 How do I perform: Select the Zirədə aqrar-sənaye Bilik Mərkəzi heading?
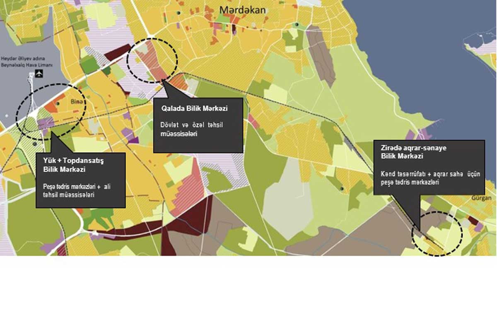coord(414,152)
